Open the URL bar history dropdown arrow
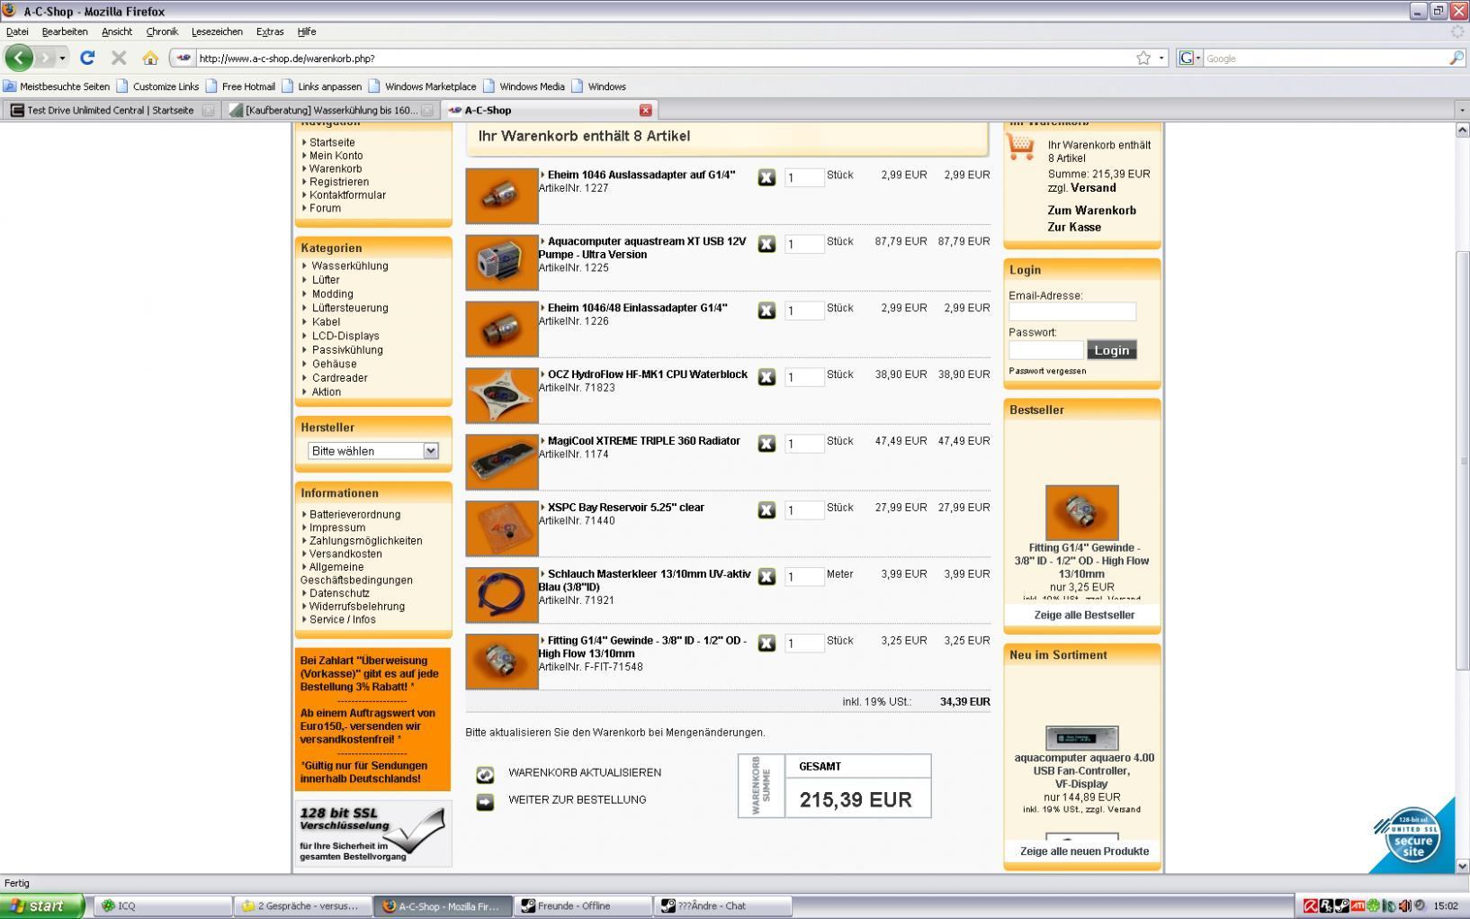The height and width of the screenshot is (919, 1470). pyautogui.click(x=1161, y=58)
